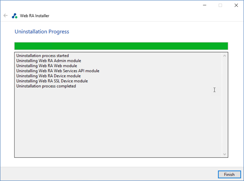Click the log scrollbar up arrow
This screenshot has width=244, height=181.
(225, 56)
